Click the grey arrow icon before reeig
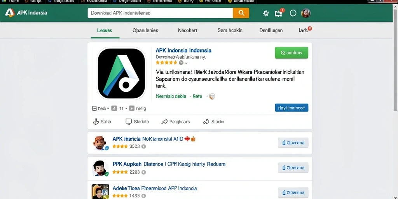Viewport: 398px width, 199px height. 131,108
